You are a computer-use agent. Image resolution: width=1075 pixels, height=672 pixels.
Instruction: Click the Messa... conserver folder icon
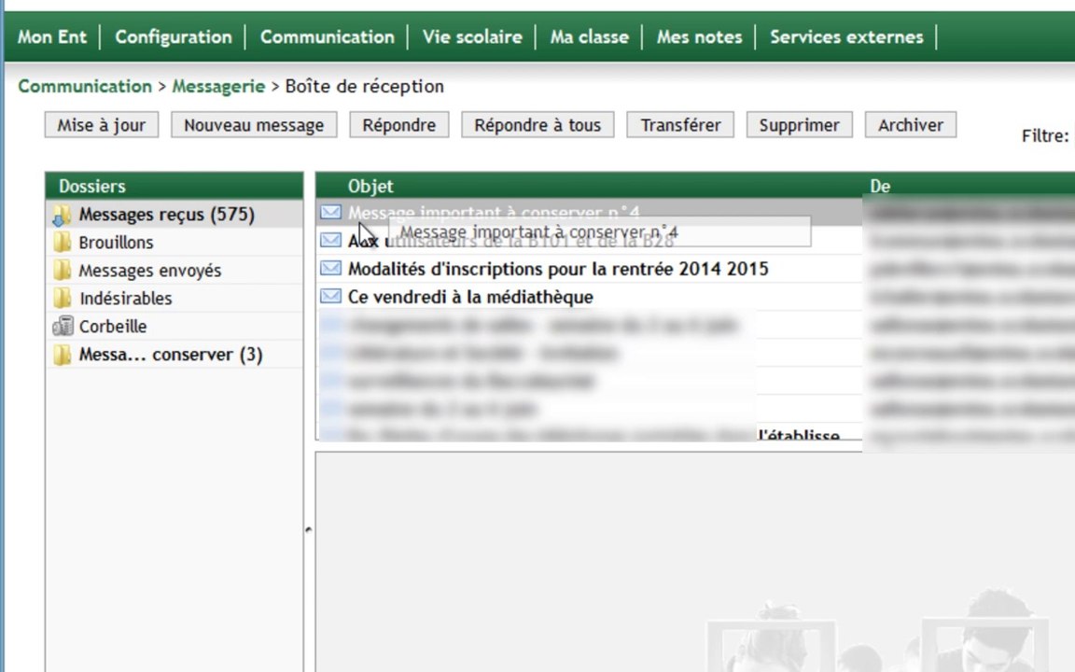62,355
